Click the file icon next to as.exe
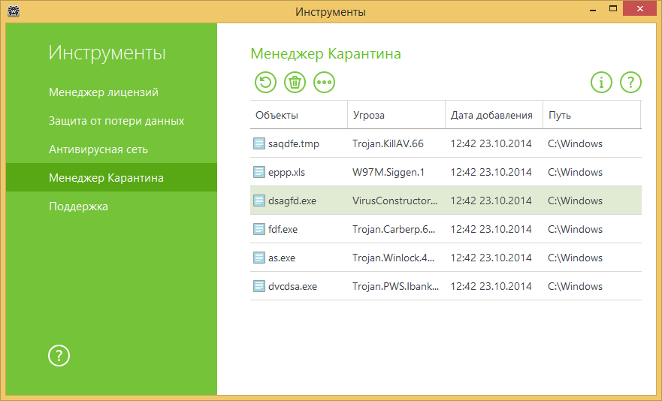 258,258
